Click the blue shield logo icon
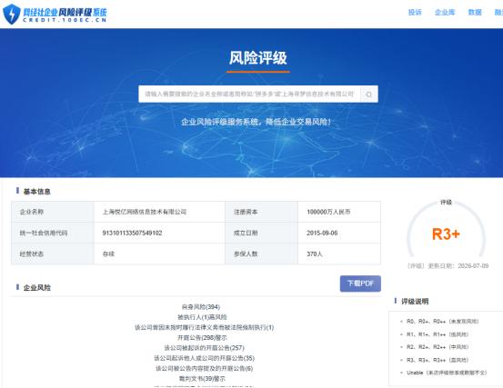The height and width of the screenshot is (388, 503). point(12,15)
